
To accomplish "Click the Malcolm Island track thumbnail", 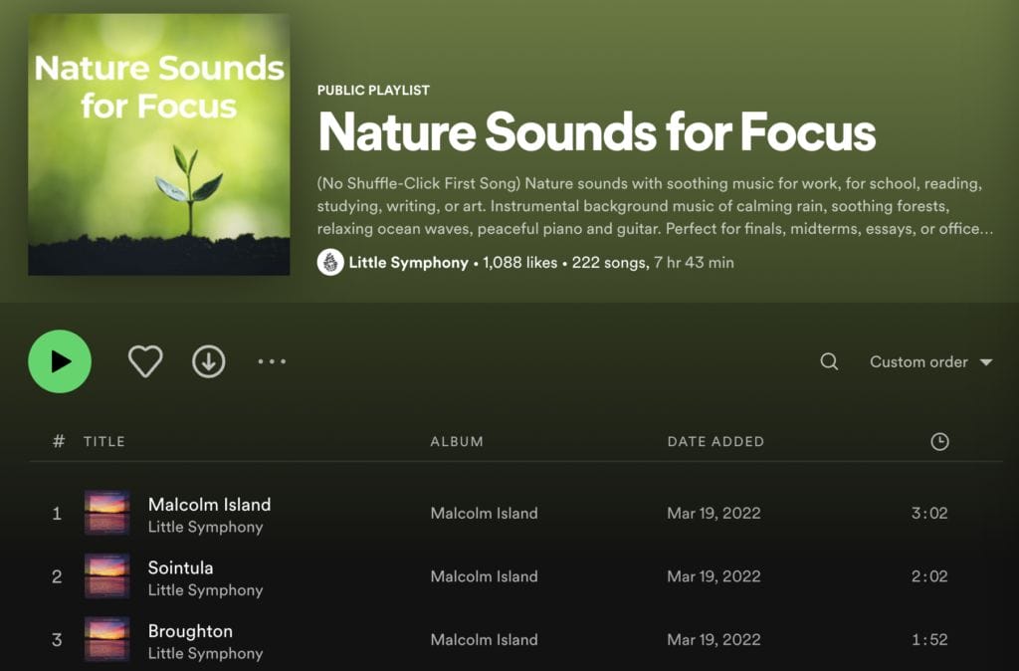I will [x=106, y=513].
